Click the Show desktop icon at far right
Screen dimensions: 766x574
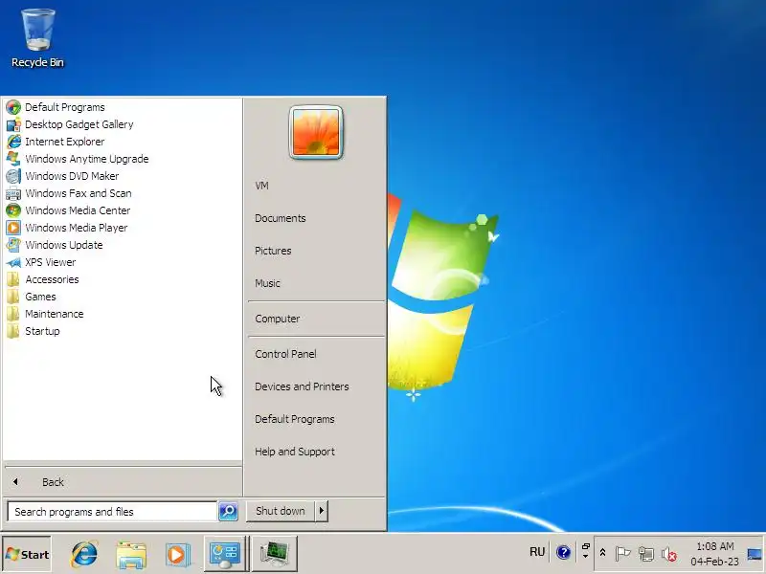[755, 554]
